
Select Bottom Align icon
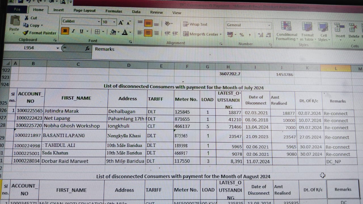[156, 24]
